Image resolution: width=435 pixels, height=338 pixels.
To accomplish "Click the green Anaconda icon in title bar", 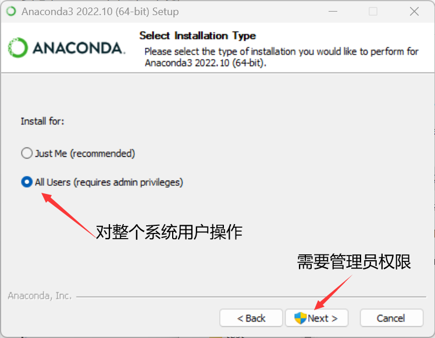I will point(11,12).
